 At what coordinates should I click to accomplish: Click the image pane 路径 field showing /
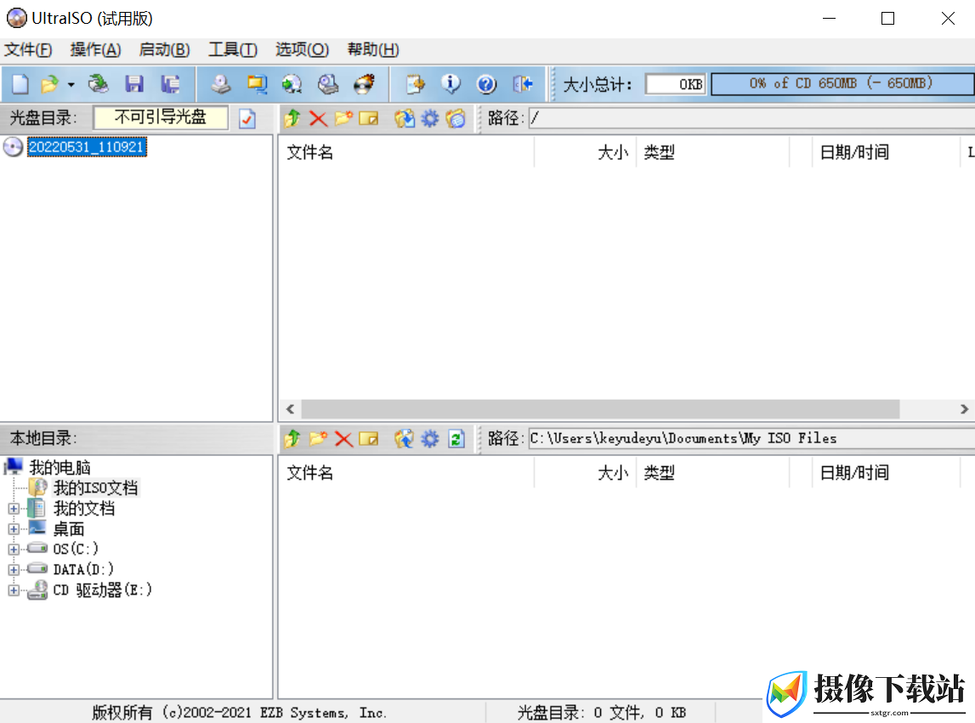(x=751, y=118)
